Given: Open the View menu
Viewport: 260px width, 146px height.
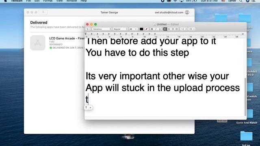Looking at the screenshot, I should (x=59, y=1).
